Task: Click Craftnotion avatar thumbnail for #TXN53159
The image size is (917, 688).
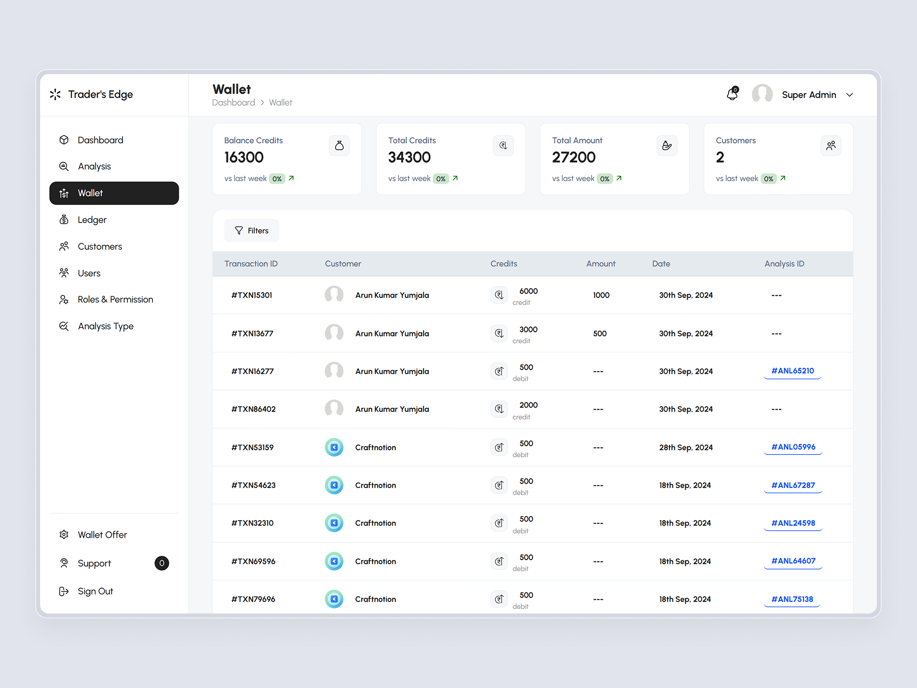Action: [334, 447]
